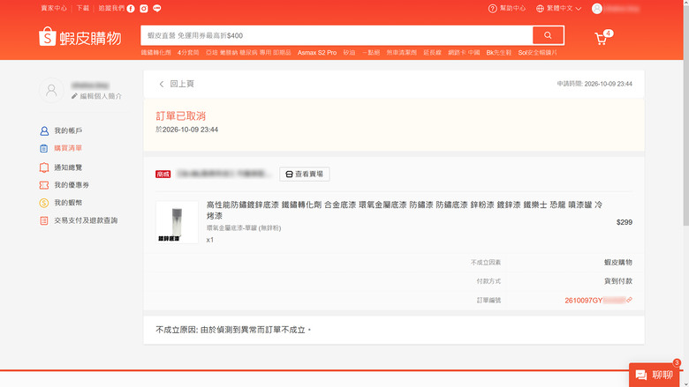The height and width of the screenshot is (387, 689).
Task: Click the 查看賣場 view shop button
Action: click(x=305, y=174)
